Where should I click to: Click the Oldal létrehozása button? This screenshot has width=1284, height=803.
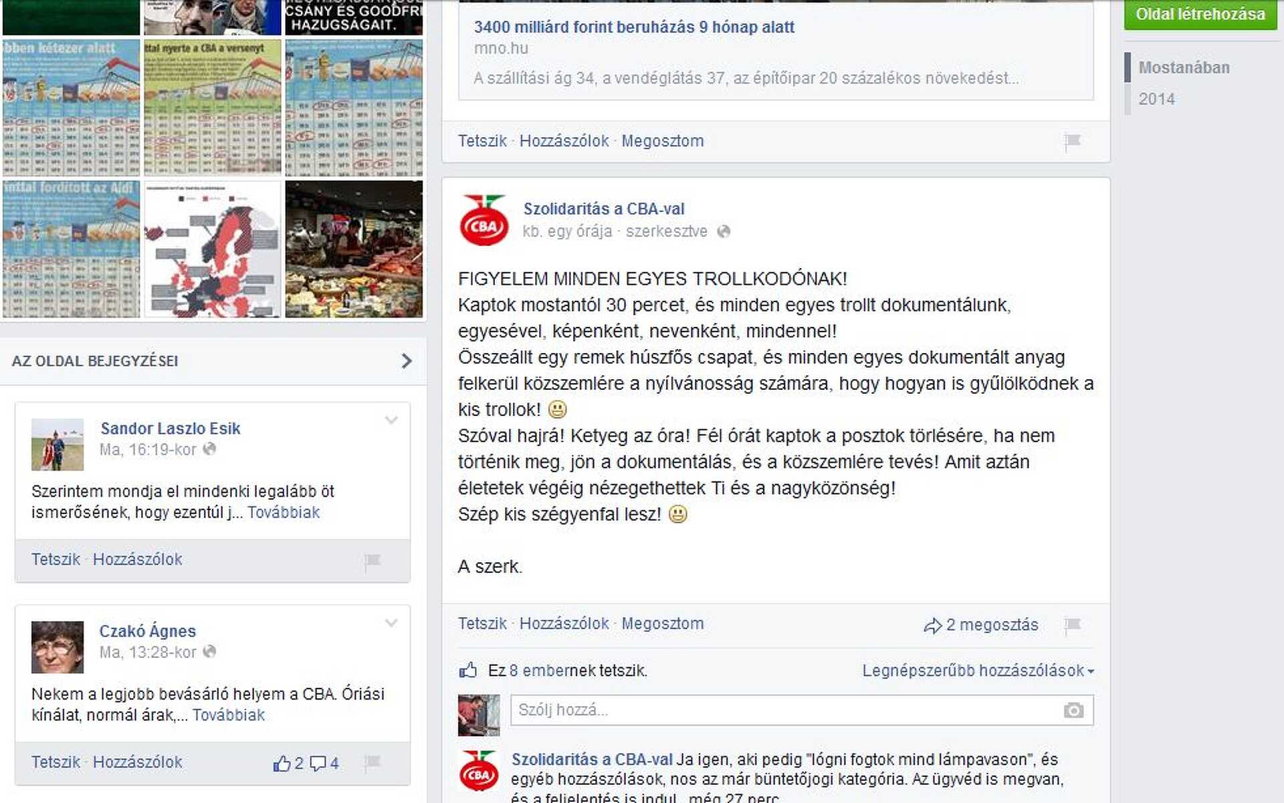click(x=1200, y=14)
